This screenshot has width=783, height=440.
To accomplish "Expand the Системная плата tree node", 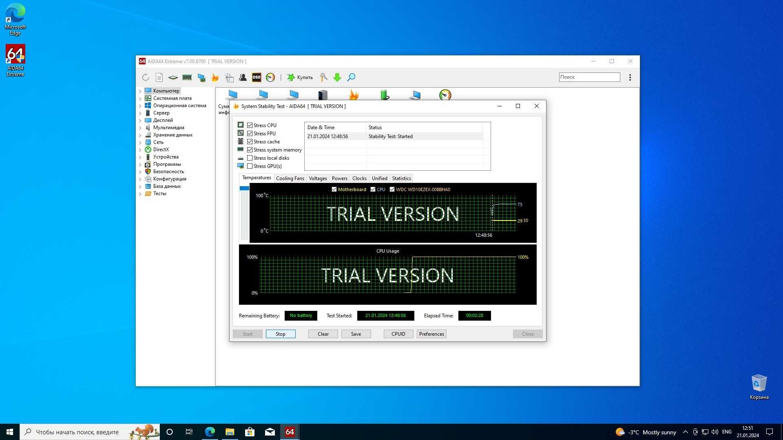I will pyautogui.click(x=140, y=99).
